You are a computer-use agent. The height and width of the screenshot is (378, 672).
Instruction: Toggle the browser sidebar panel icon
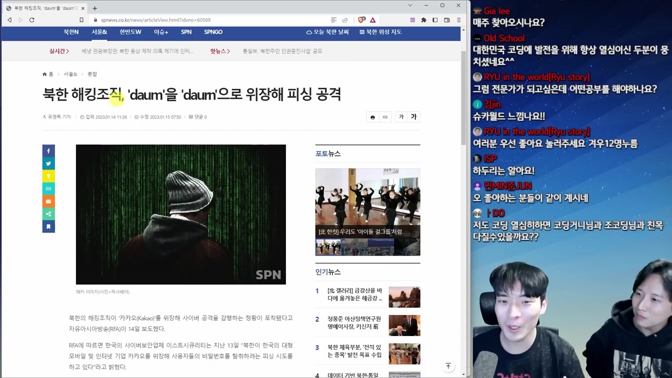click(x=435, y=20)
